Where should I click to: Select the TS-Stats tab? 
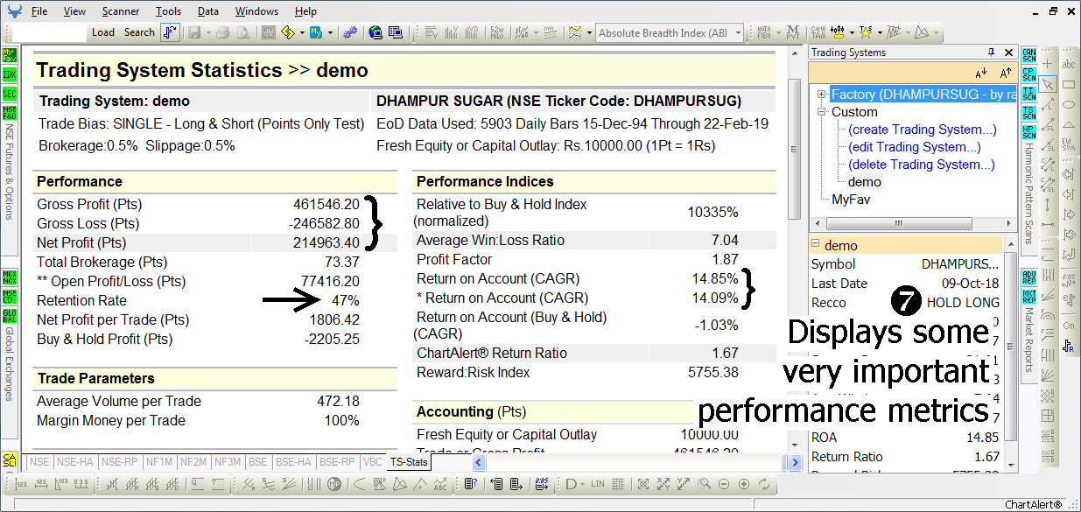[410, 461]
